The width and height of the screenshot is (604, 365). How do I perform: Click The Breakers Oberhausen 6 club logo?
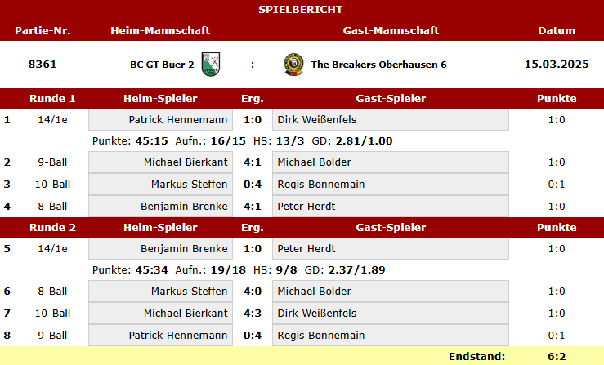[294, 65]
